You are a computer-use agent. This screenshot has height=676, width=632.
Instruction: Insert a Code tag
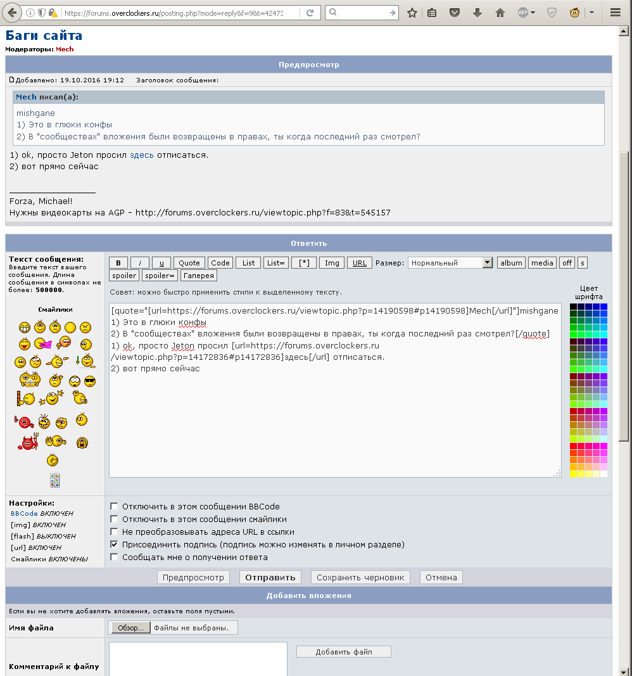click(220, 263)
